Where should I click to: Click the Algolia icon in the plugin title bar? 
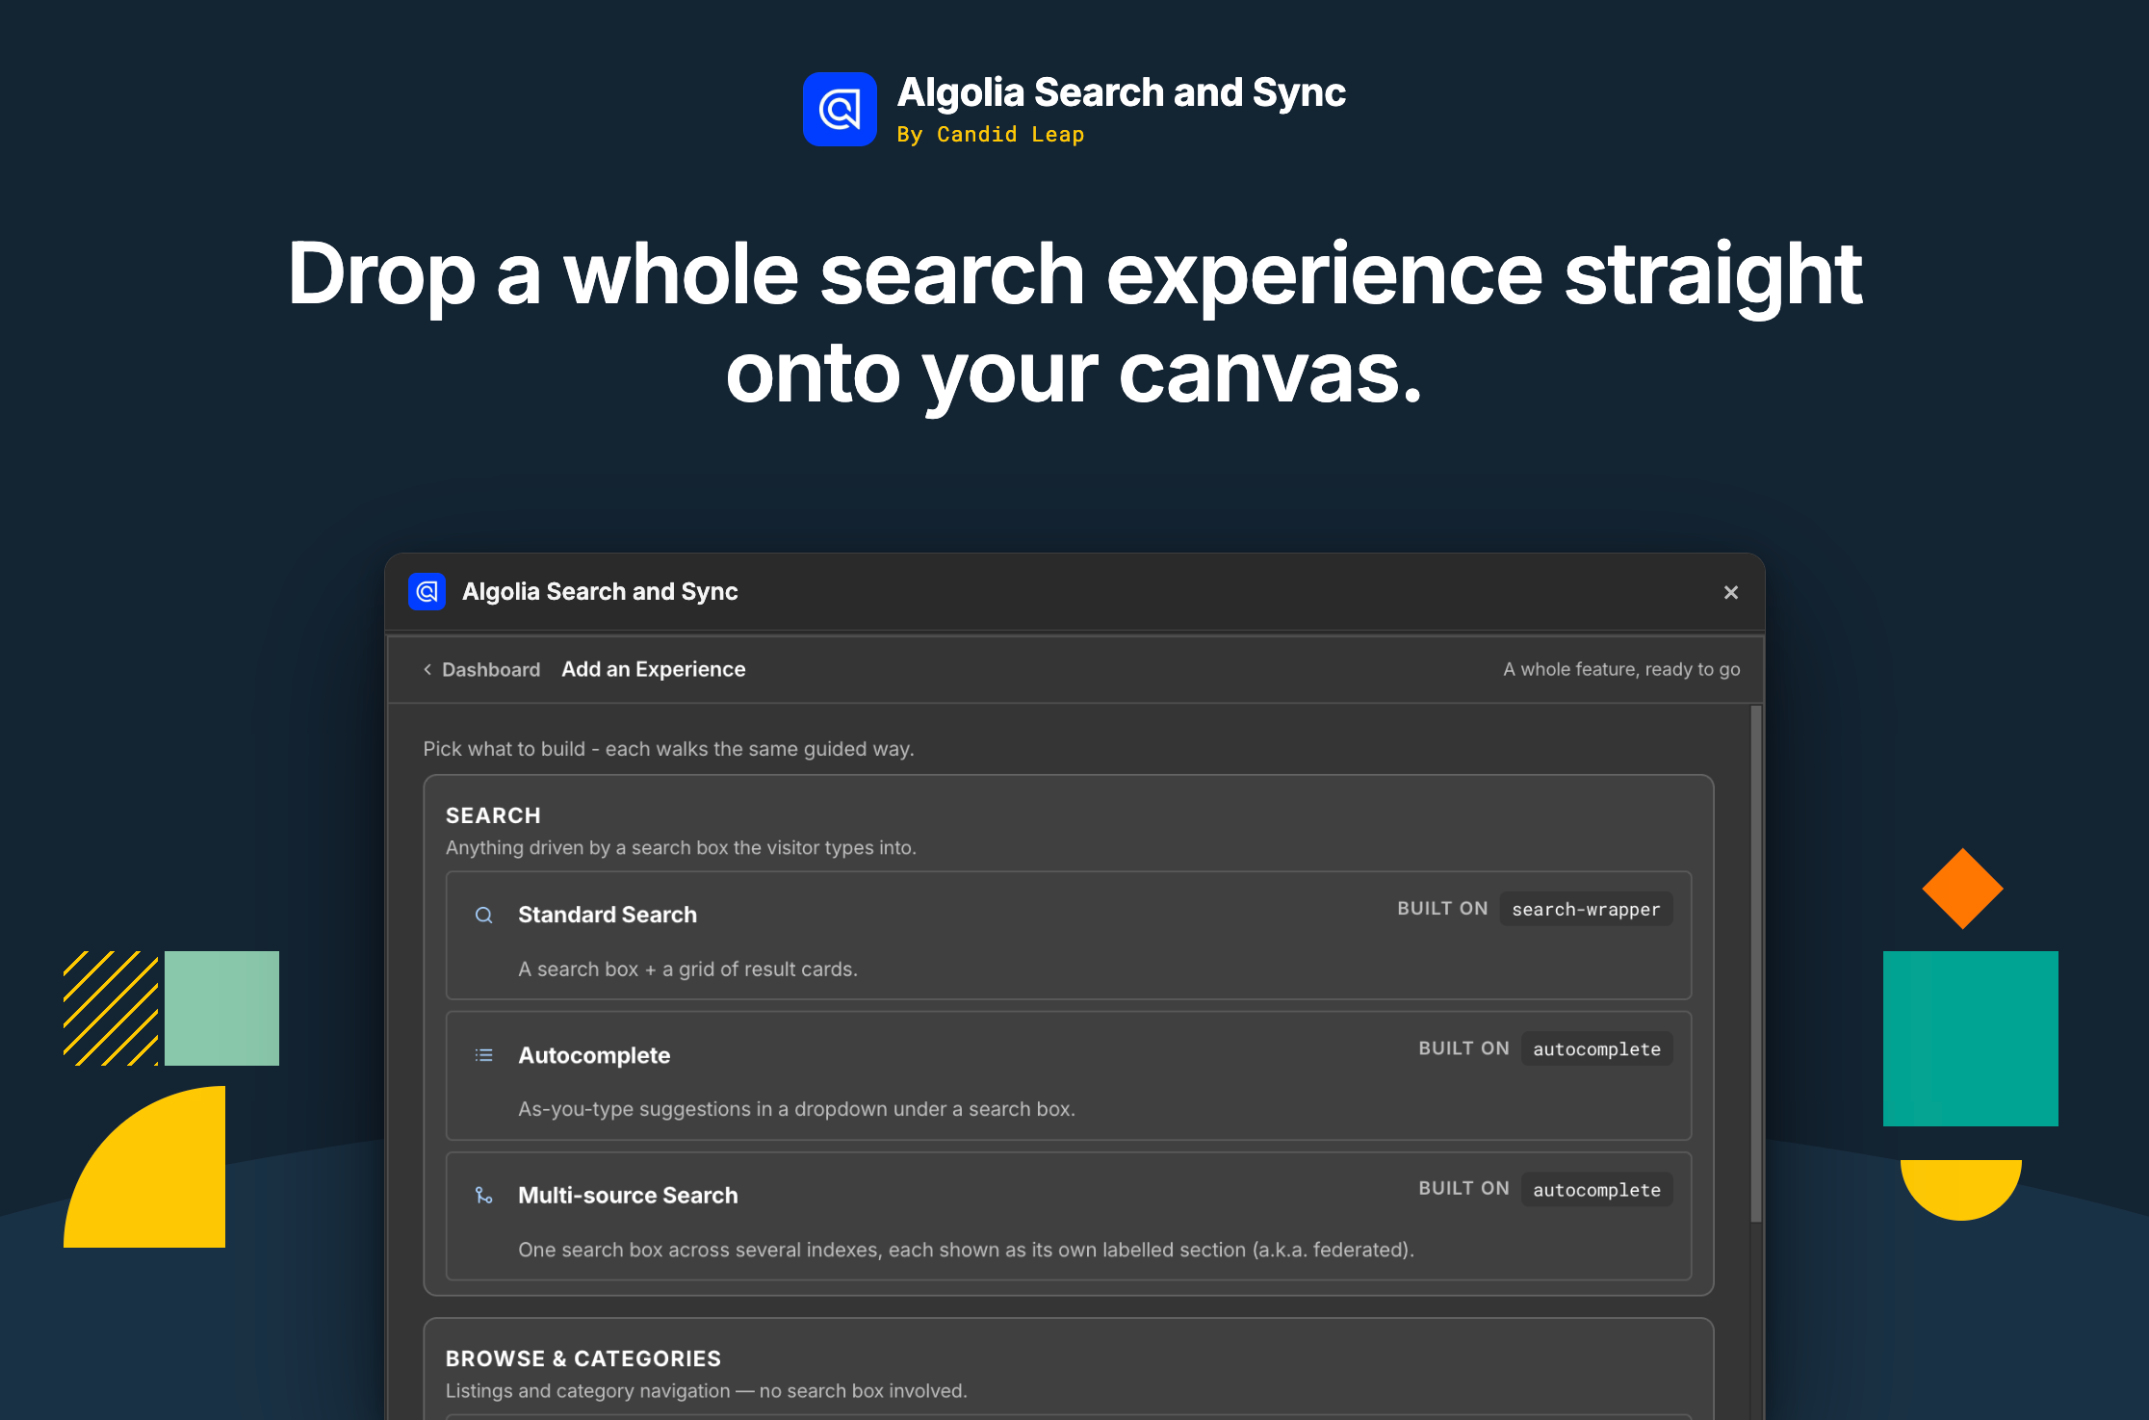(427, 591)
